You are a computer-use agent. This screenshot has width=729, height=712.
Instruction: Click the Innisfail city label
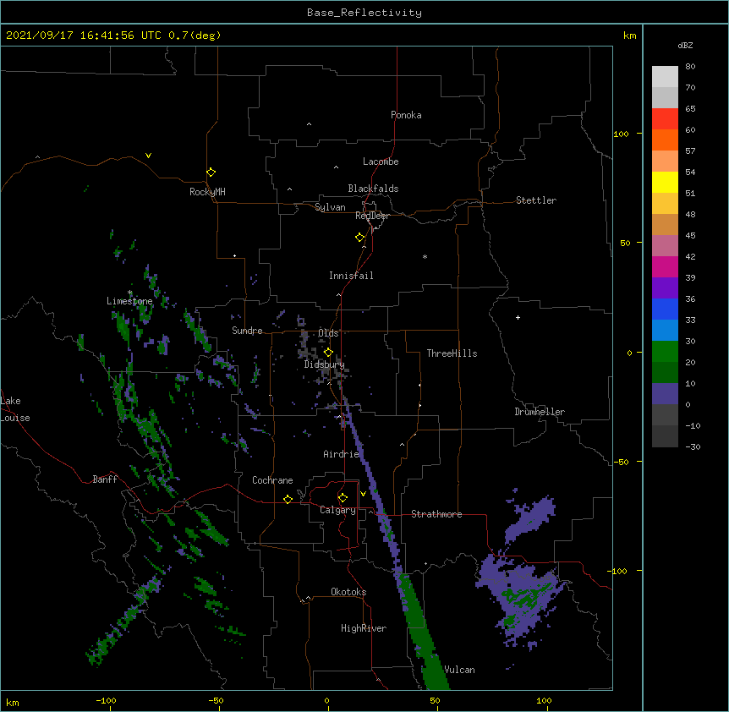click(x=351, y=276)
